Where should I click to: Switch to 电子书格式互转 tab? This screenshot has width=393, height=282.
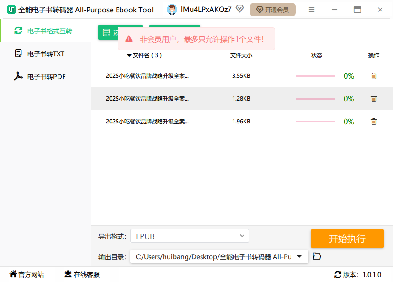click(x=46, y=31)
